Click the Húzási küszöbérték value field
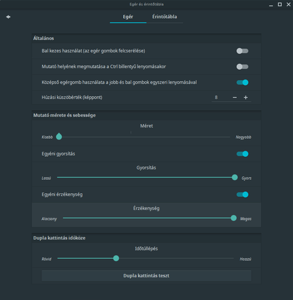 tap(221, 97)
